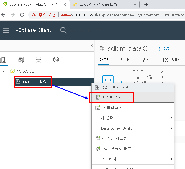Choose 새 클러스터 from context menu
The height and width of the screenshot is (169, 185).
pos(133,108)
